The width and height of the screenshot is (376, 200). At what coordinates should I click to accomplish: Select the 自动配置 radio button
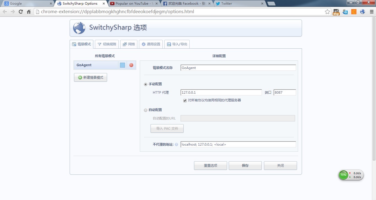(x=146, y=110)
